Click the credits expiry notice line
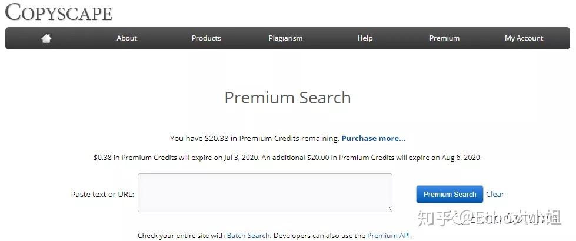576x241 pixels. (288, 158)
